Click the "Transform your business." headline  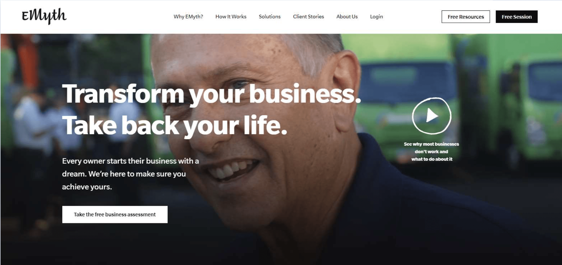pos(211,94)
